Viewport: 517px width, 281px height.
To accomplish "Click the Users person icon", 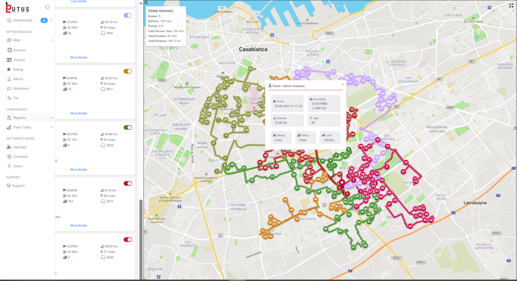I will click(x=9, y=166).
